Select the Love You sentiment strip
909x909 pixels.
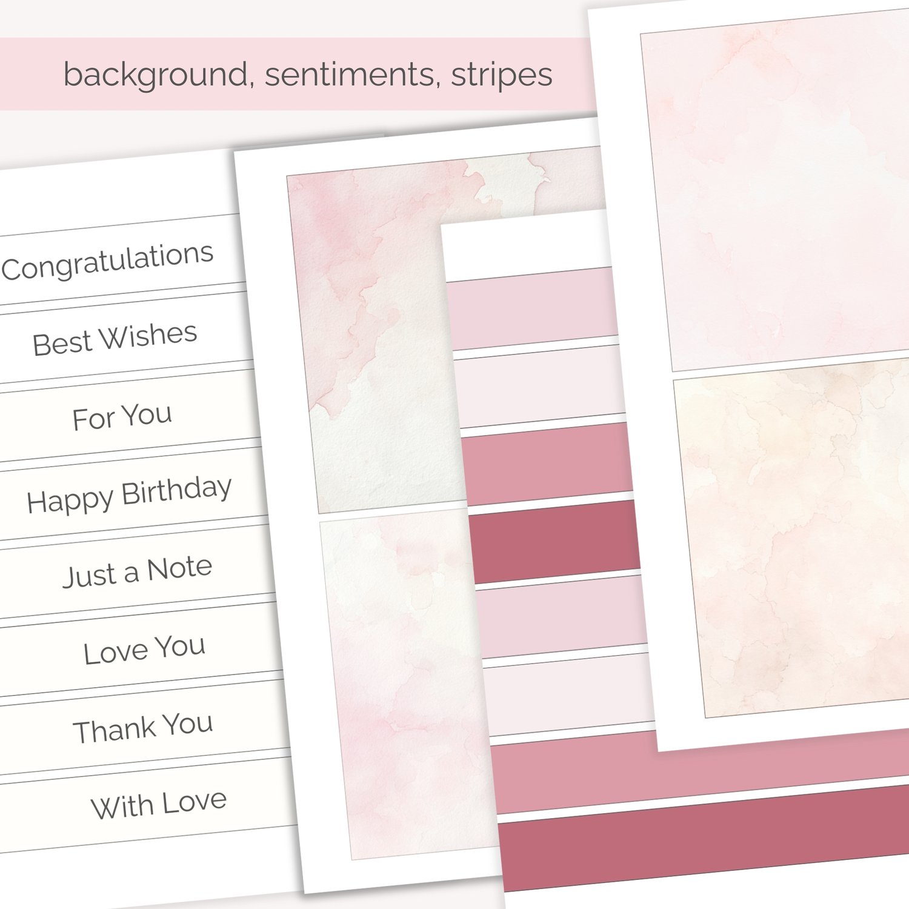point(144,649)
